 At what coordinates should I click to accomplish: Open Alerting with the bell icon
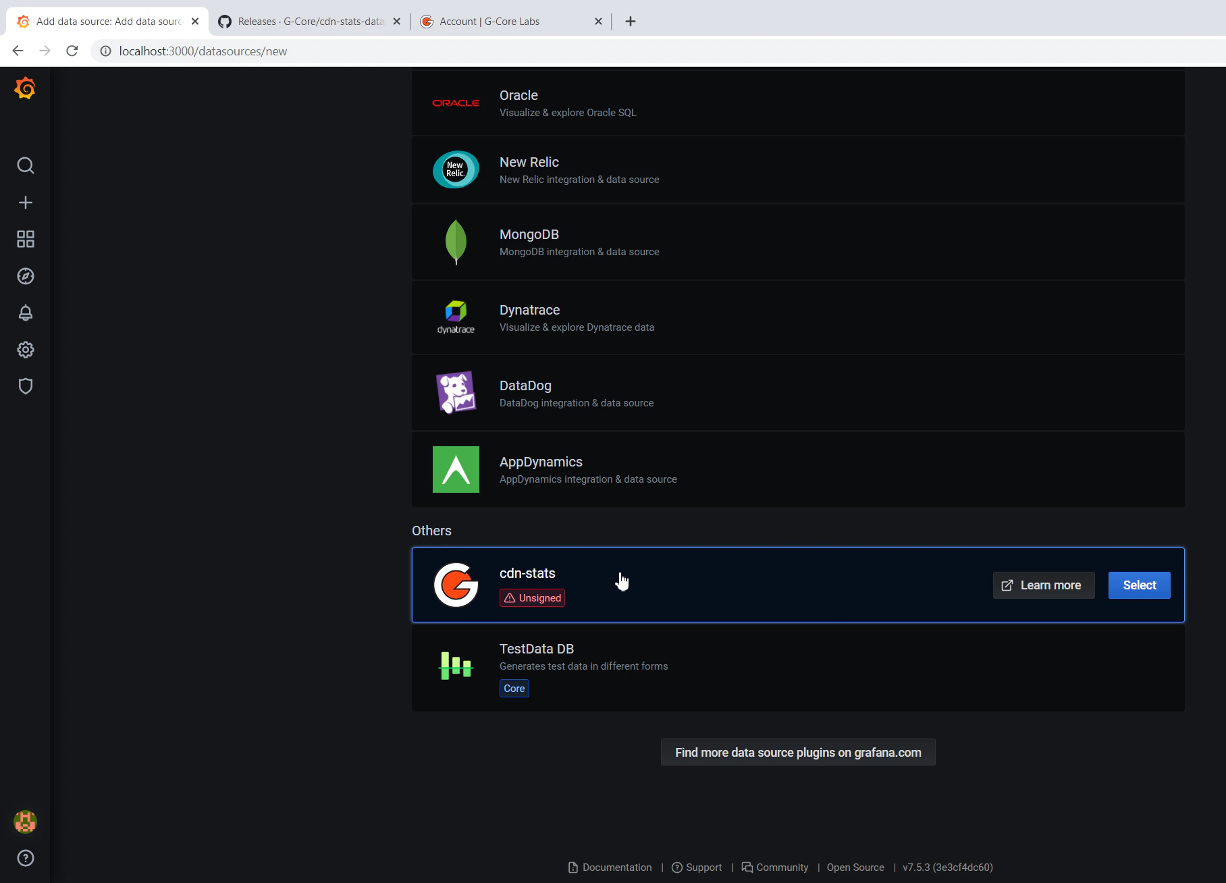25,313
